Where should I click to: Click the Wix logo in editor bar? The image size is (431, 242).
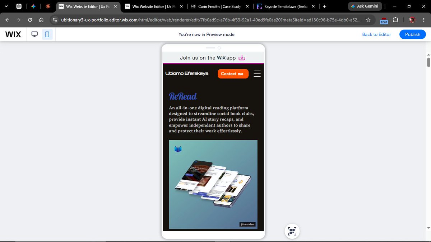click(13, 34)
